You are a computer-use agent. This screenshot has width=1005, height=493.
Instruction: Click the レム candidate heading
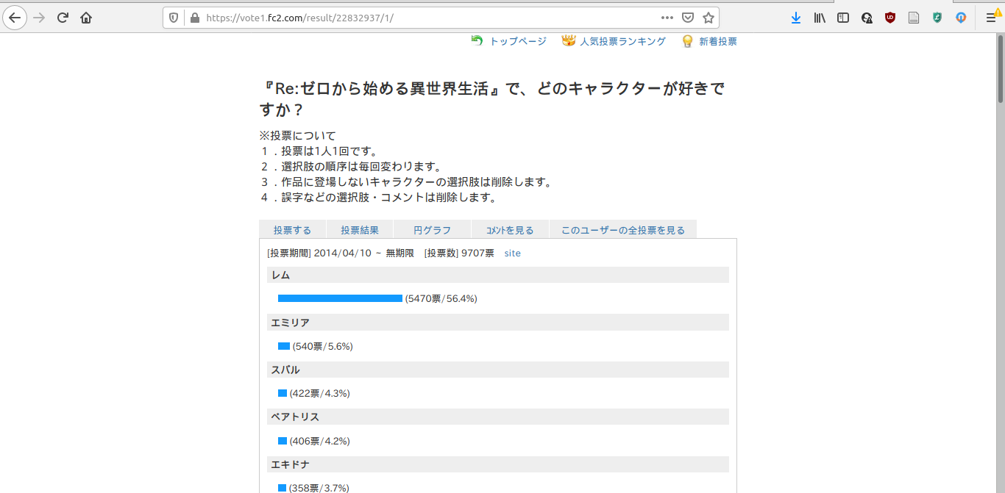(x=497, y=275)
